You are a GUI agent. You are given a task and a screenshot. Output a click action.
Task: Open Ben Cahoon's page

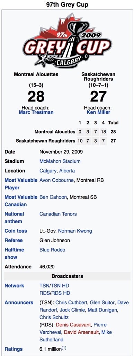(53, 197)
